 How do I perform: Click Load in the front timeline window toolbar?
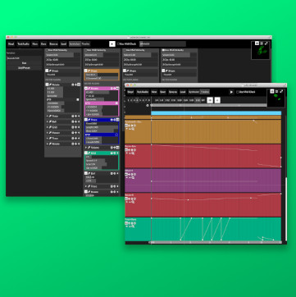[183, 92]
